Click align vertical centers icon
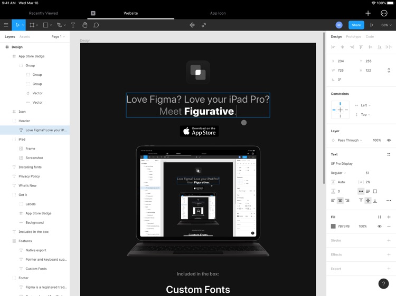This screenshot has width=396, height=296. (370, 47)
